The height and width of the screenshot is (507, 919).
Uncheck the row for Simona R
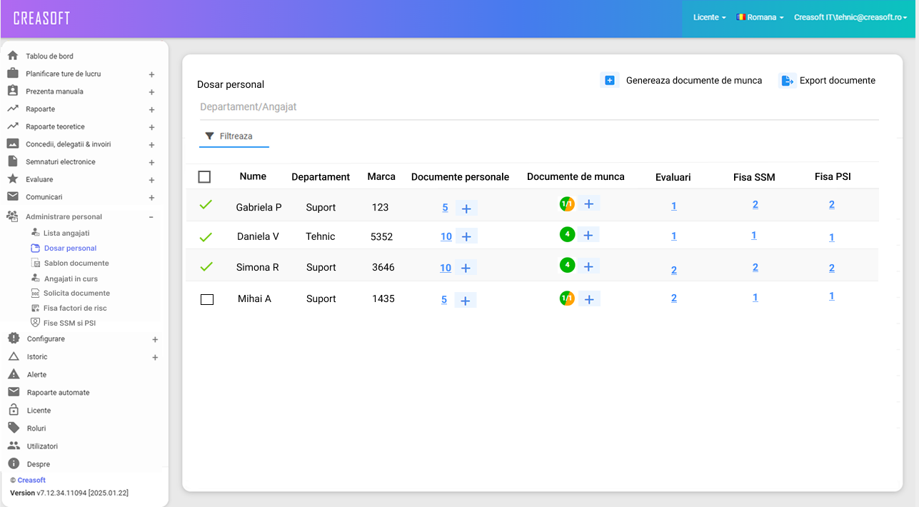click(206, 266)
